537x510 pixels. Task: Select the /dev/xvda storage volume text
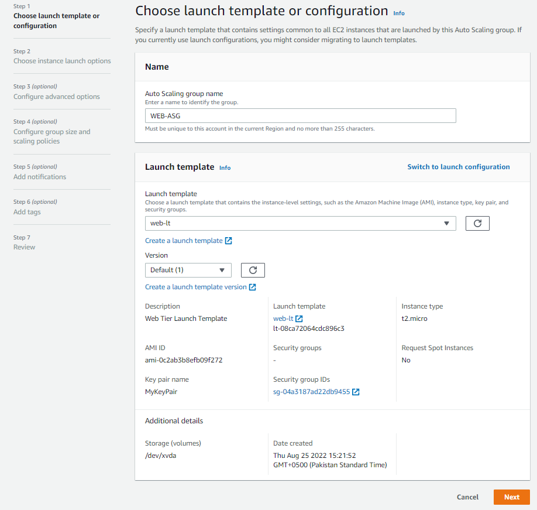coord(161,456)
